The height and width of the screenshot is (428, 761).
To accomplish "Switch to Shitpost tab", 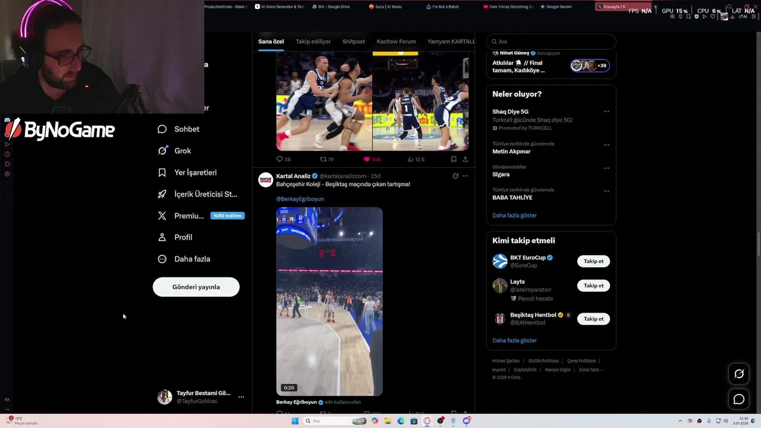I will 354,42.
